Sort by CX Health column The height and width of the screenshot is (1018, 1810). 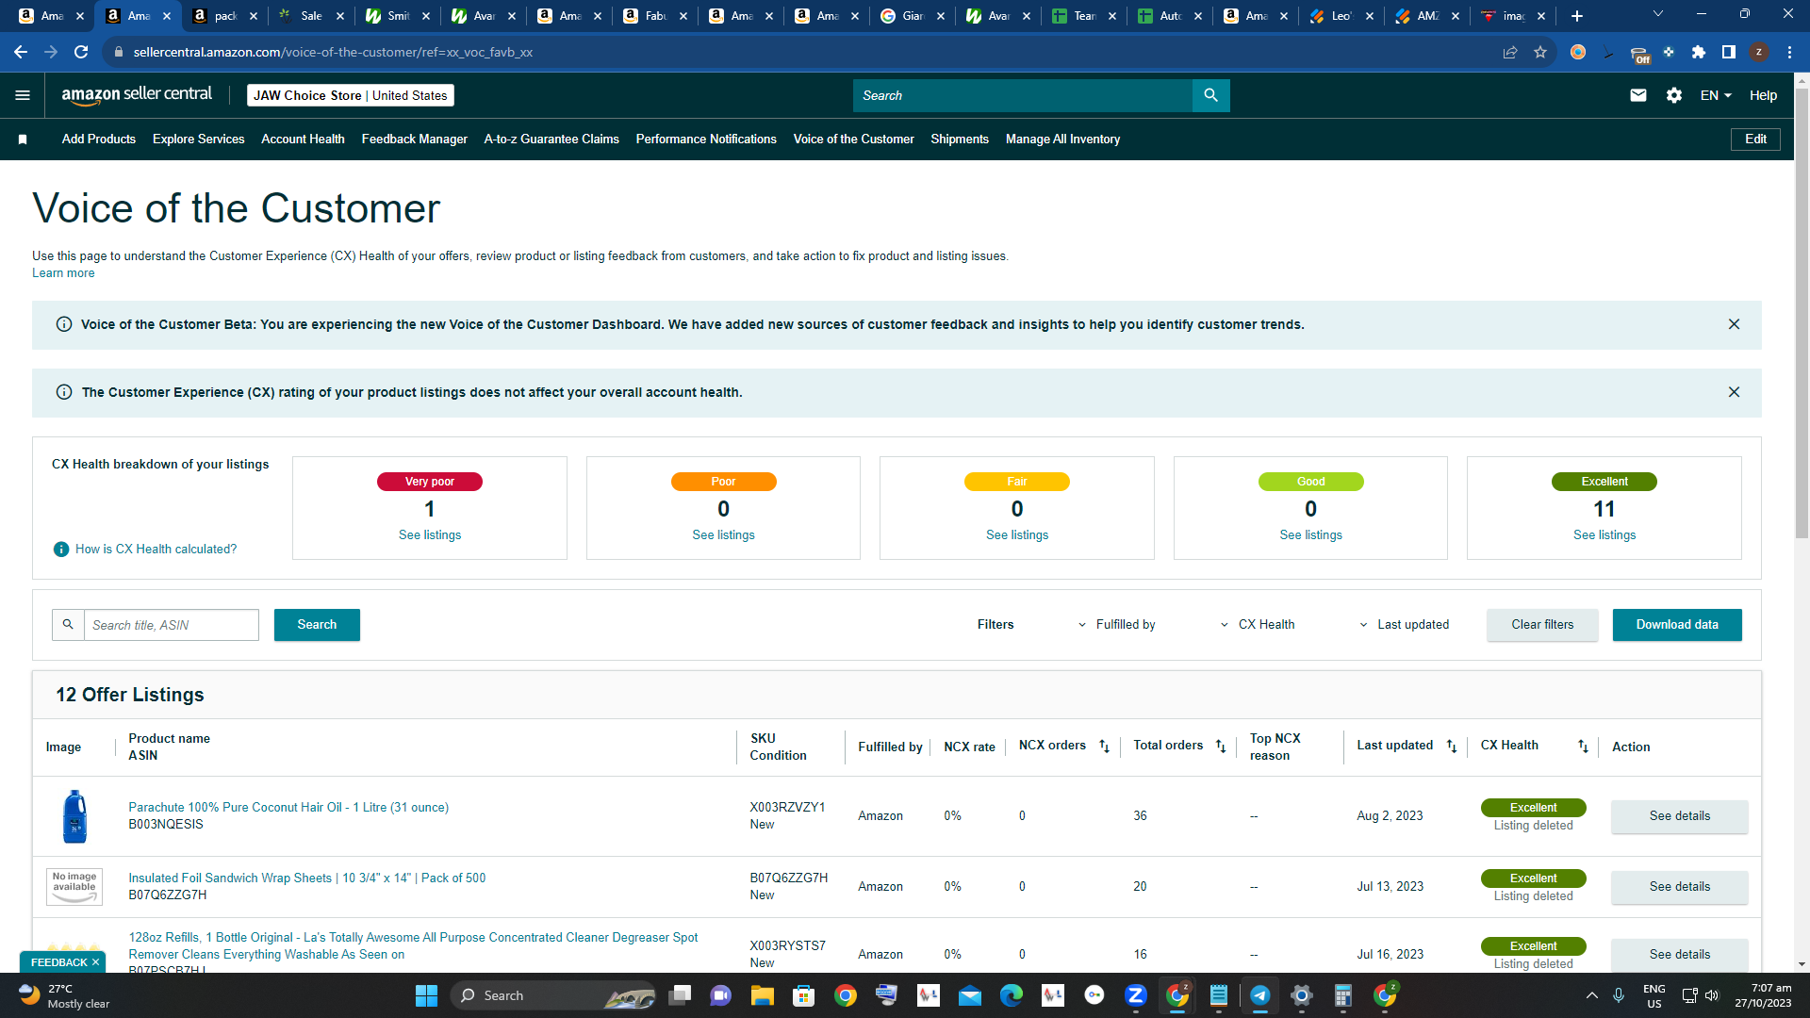(x=1583, y=747)
